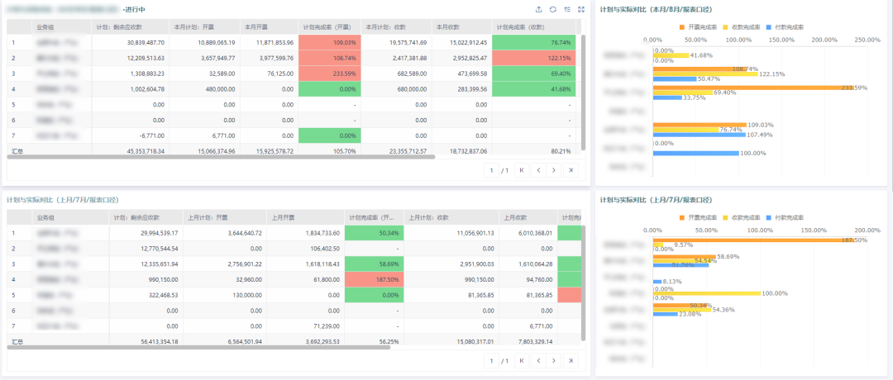Viewport: 893px width, 380px height.
Task: Click top table's horizontal scrollbar
Action: pos(221,155)
